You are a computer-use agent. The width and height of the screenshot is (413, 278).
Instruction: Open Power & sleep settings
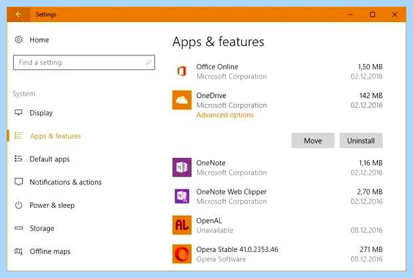52,205
